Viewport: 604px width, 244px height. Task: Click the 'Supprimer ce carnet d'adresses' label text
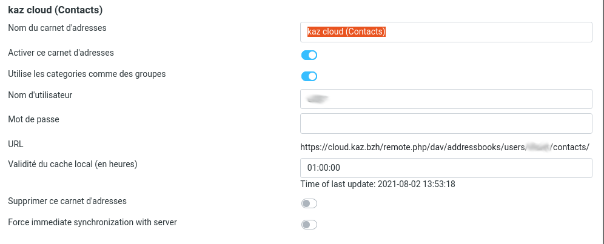coord(67,200)
